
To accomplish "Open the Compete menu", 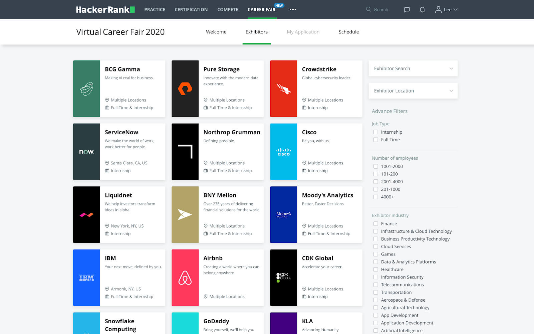I will pyautogui.click(x=228, y=10).
